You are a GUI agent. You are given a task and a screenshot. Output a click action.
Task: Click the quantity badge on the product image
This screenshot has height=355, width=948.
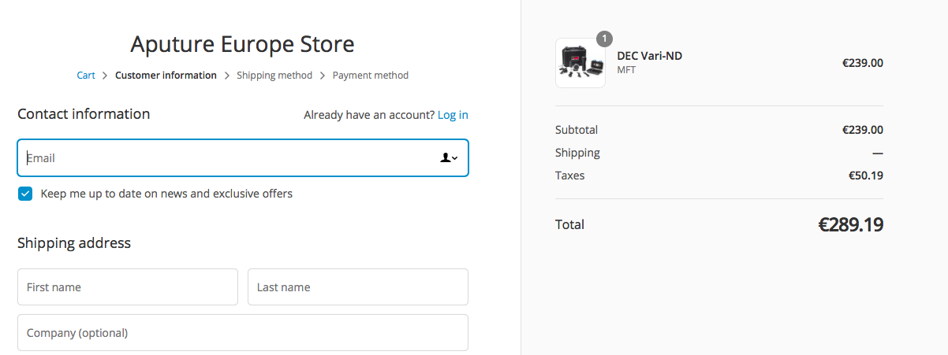[604, 39]
